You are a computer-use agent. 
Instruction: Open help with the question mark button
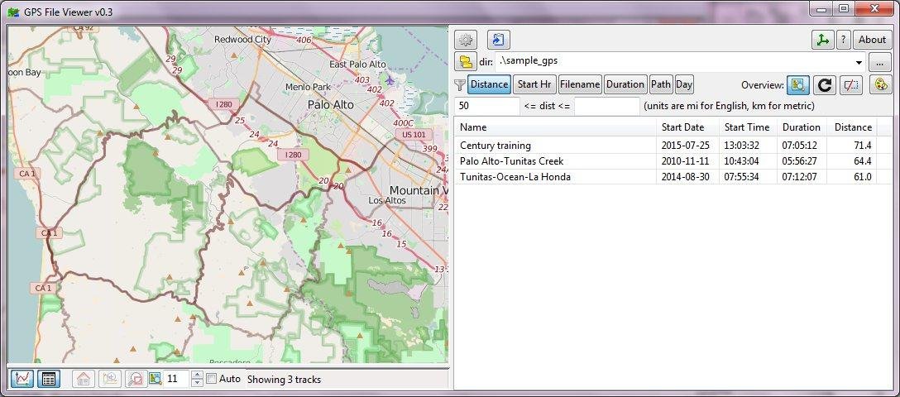coord(843,41)
